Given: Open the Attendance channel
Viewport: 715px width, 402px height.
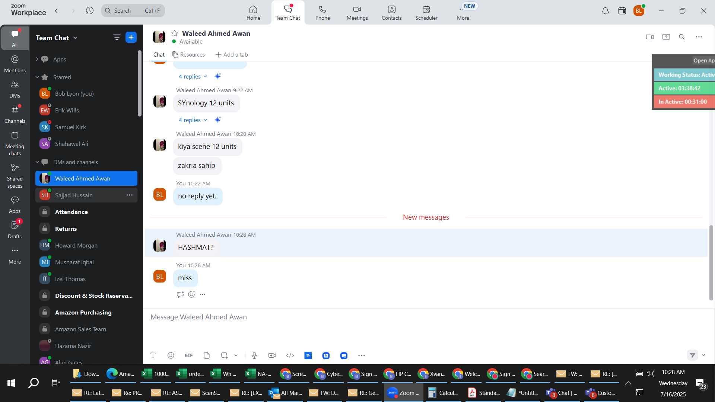Looking at the screenshot, I should click(x=86, y=212).
